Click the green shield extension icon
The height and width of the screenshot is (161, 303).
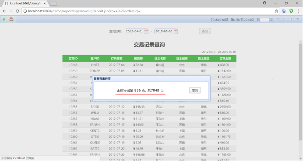click(x=291, y=11)
